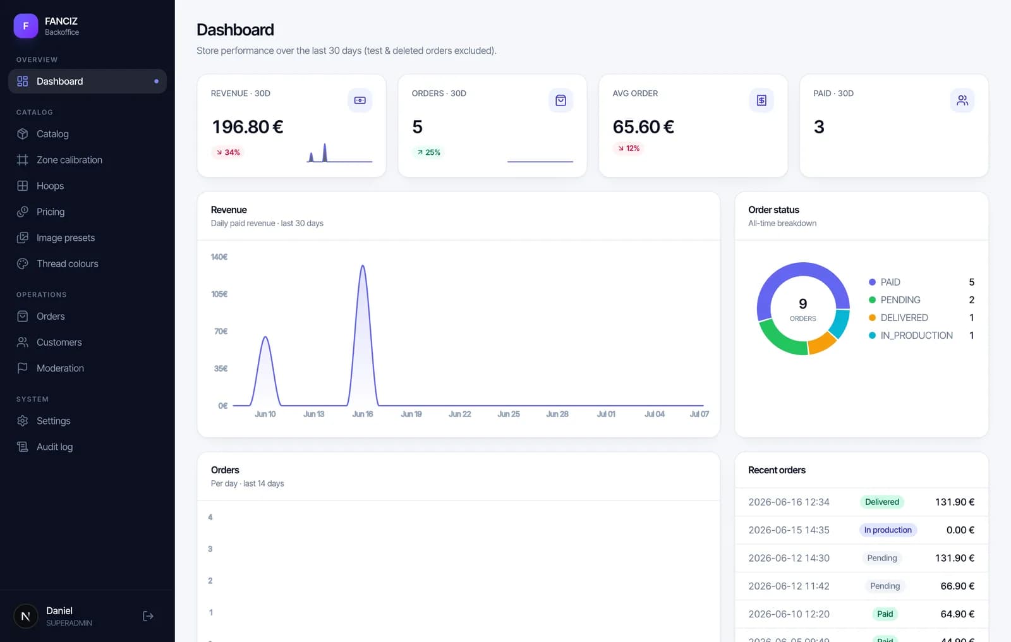Click the Catalog box icon
Image resolution: width=1011 pixels, height=642 pixels.
click(x=23, y=134)
